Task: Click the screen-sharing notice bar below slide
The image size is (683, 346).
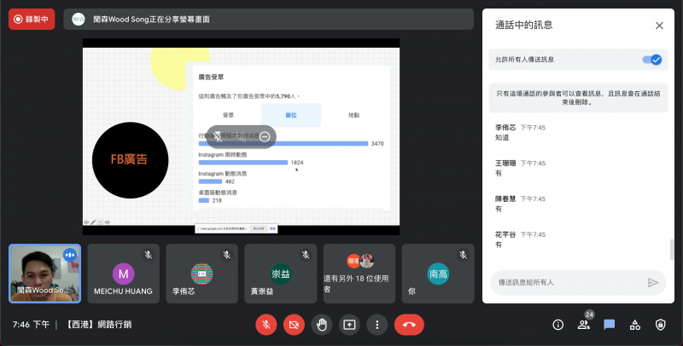Action: [236, 228]
